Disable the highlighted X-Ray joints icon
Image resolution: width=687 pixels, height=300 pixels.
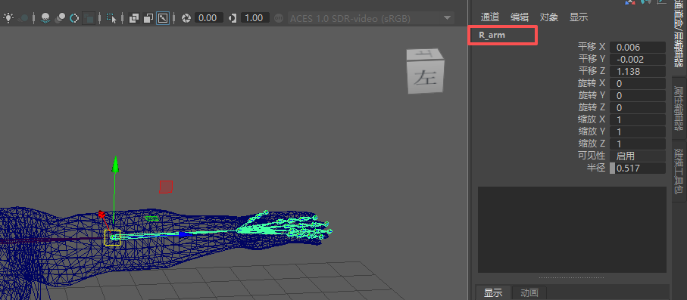[163, 18]
